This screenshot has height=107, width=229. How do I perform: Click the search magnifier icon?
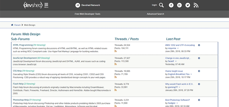(161, 5)
